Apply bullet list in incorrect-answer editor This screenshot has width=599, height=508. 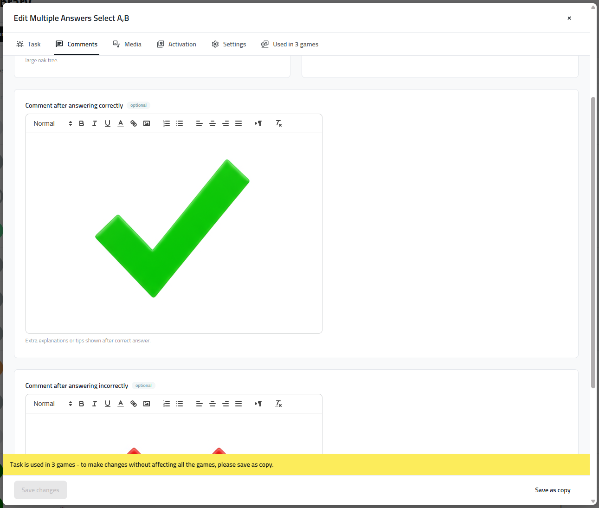[180, 404]
